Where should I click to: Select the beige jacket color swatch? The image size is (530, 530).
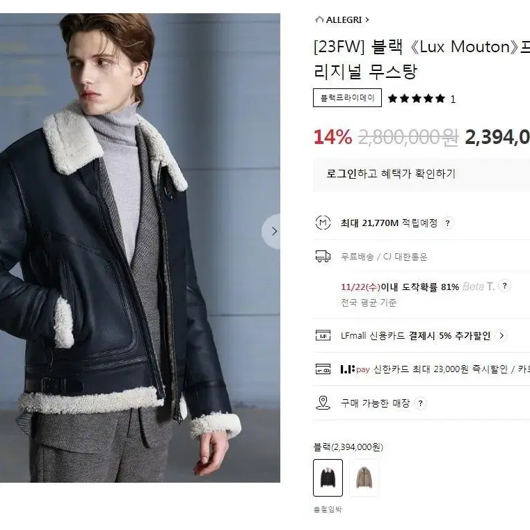[x=364, y=478]
